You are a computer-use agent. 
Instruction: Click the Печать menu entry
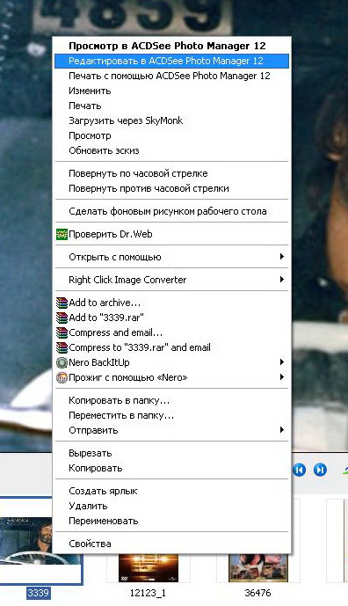(172, 106)
